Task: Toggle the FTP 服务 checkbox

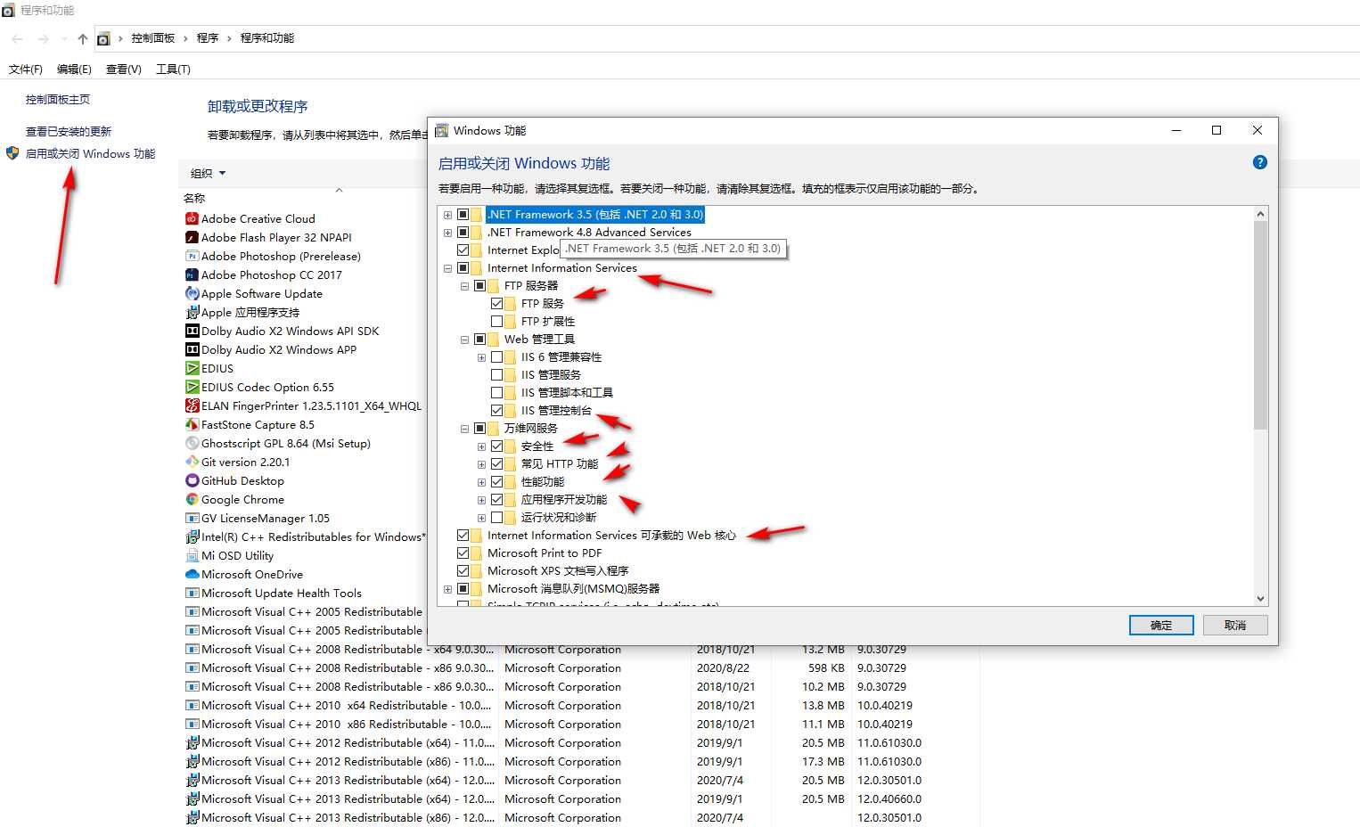Action: [x=496, y=304]
